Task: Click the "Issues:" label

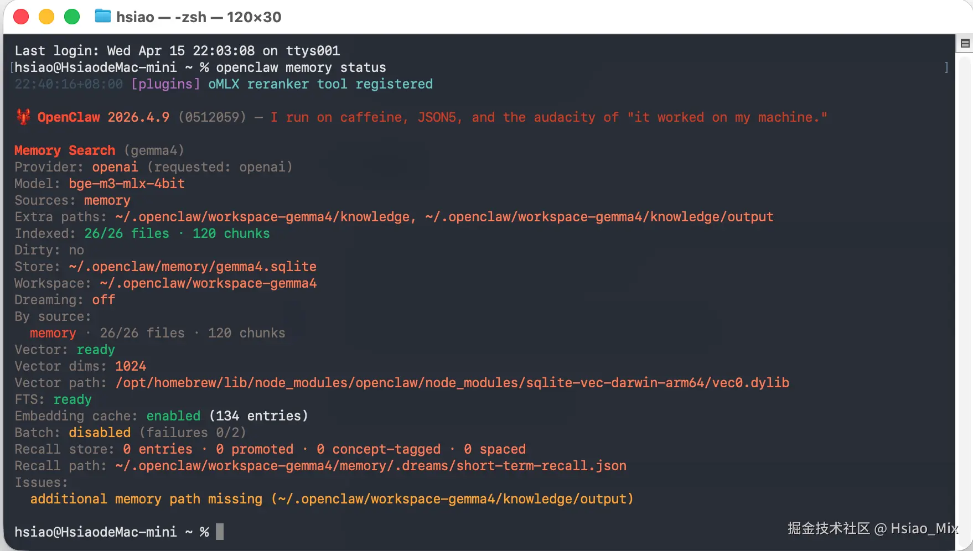Action: [x=42, y=482]
